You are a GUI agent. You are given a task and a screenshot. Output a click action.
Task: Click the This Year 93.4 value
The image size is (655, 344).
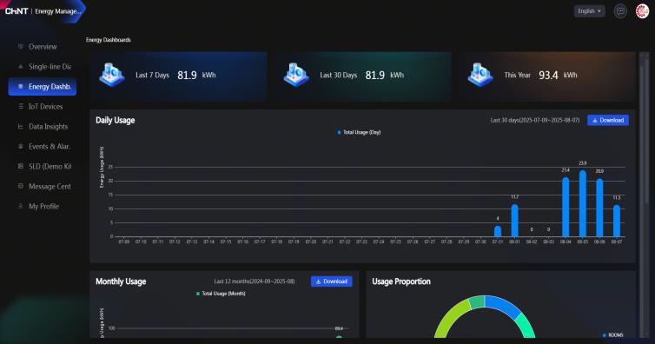tap(548, 76)
